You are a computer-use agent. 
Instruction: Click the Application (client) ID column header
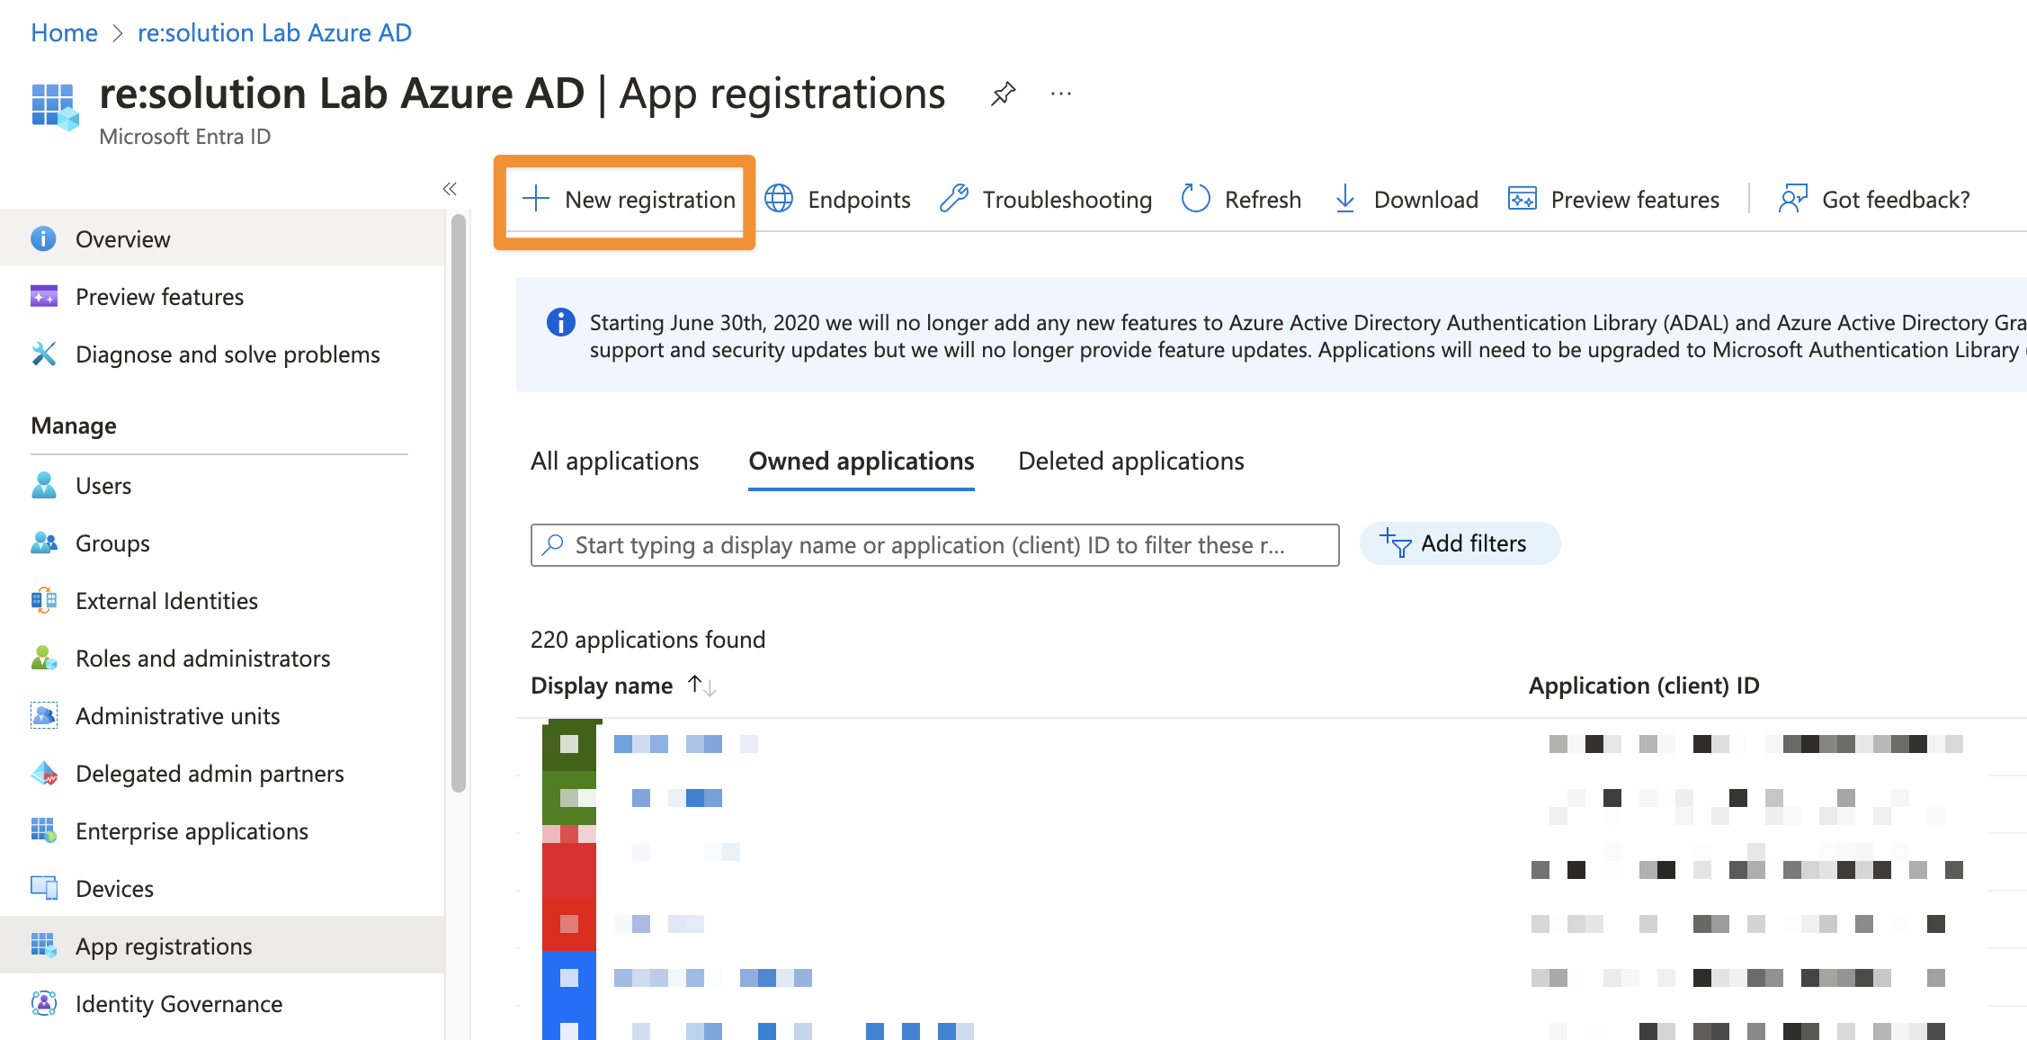pyautogui.click(x=1644, y=686)
